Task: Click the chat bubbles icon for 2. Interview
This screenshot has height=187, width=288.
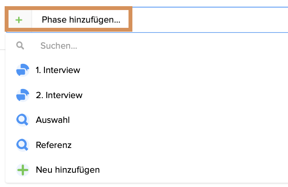Action: coord(22,95)
